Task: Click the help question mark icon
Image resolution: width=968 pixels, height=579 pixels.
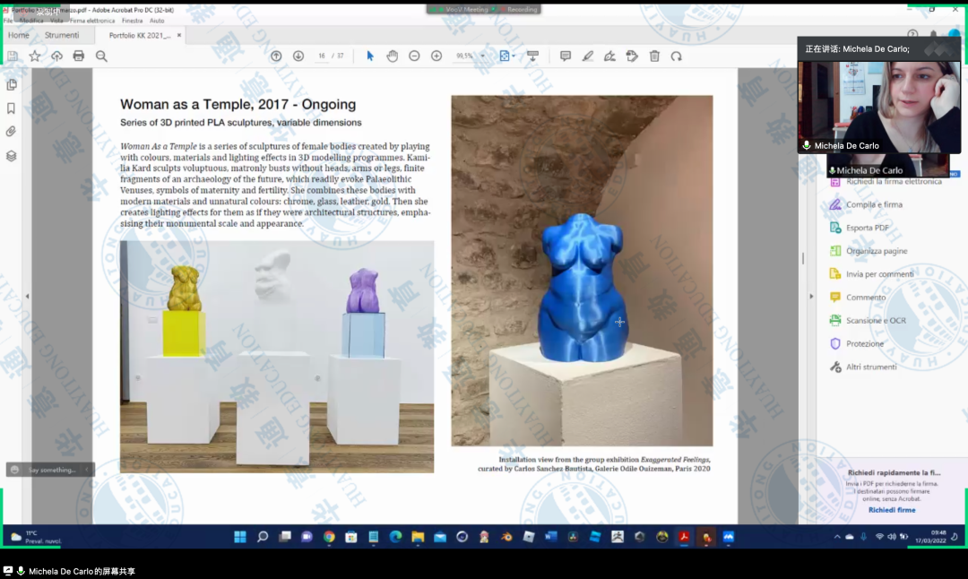Action: (x=912, y=34)
